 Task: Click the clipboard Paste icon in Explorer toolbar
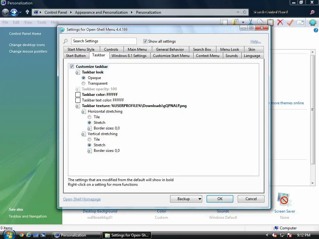tap(270, 22)
